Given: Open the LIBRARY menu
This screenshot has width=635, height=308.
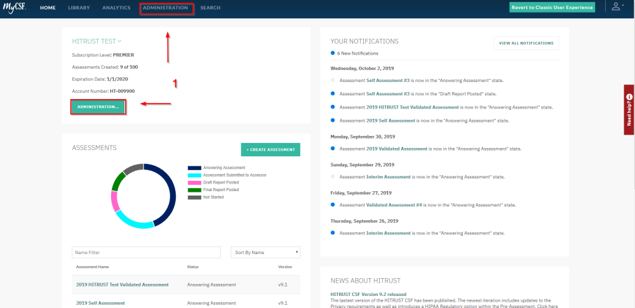Looking at the screenshot, I should pyautogui.click(x=79, y=8).
